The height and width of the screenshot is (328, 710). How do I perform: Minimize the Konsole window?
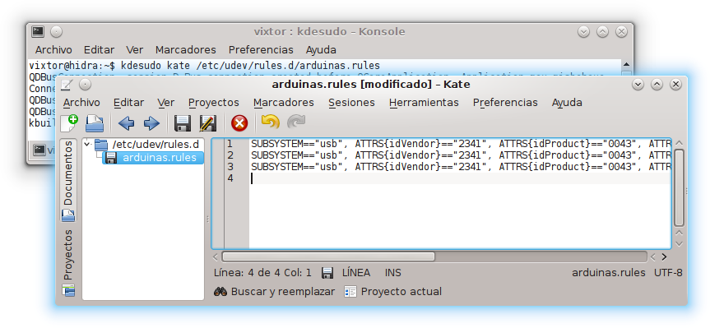(583, 32)
